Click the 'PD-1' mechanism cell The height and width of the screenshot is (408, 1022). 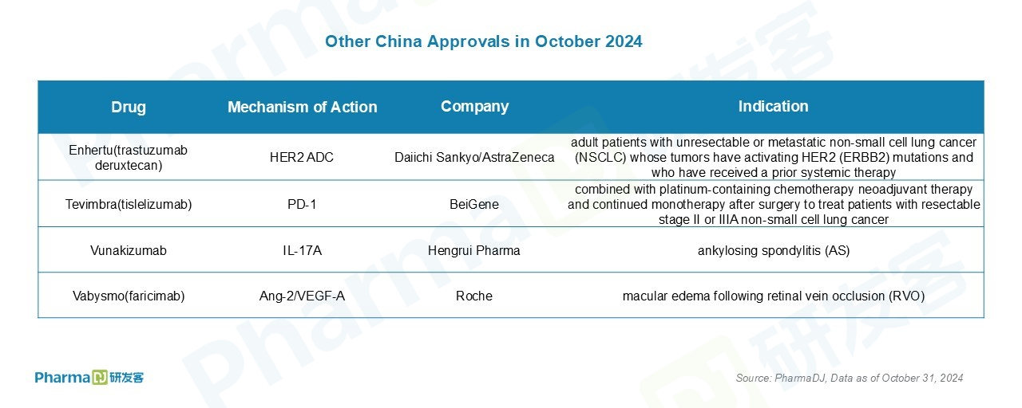pos(302,205)
